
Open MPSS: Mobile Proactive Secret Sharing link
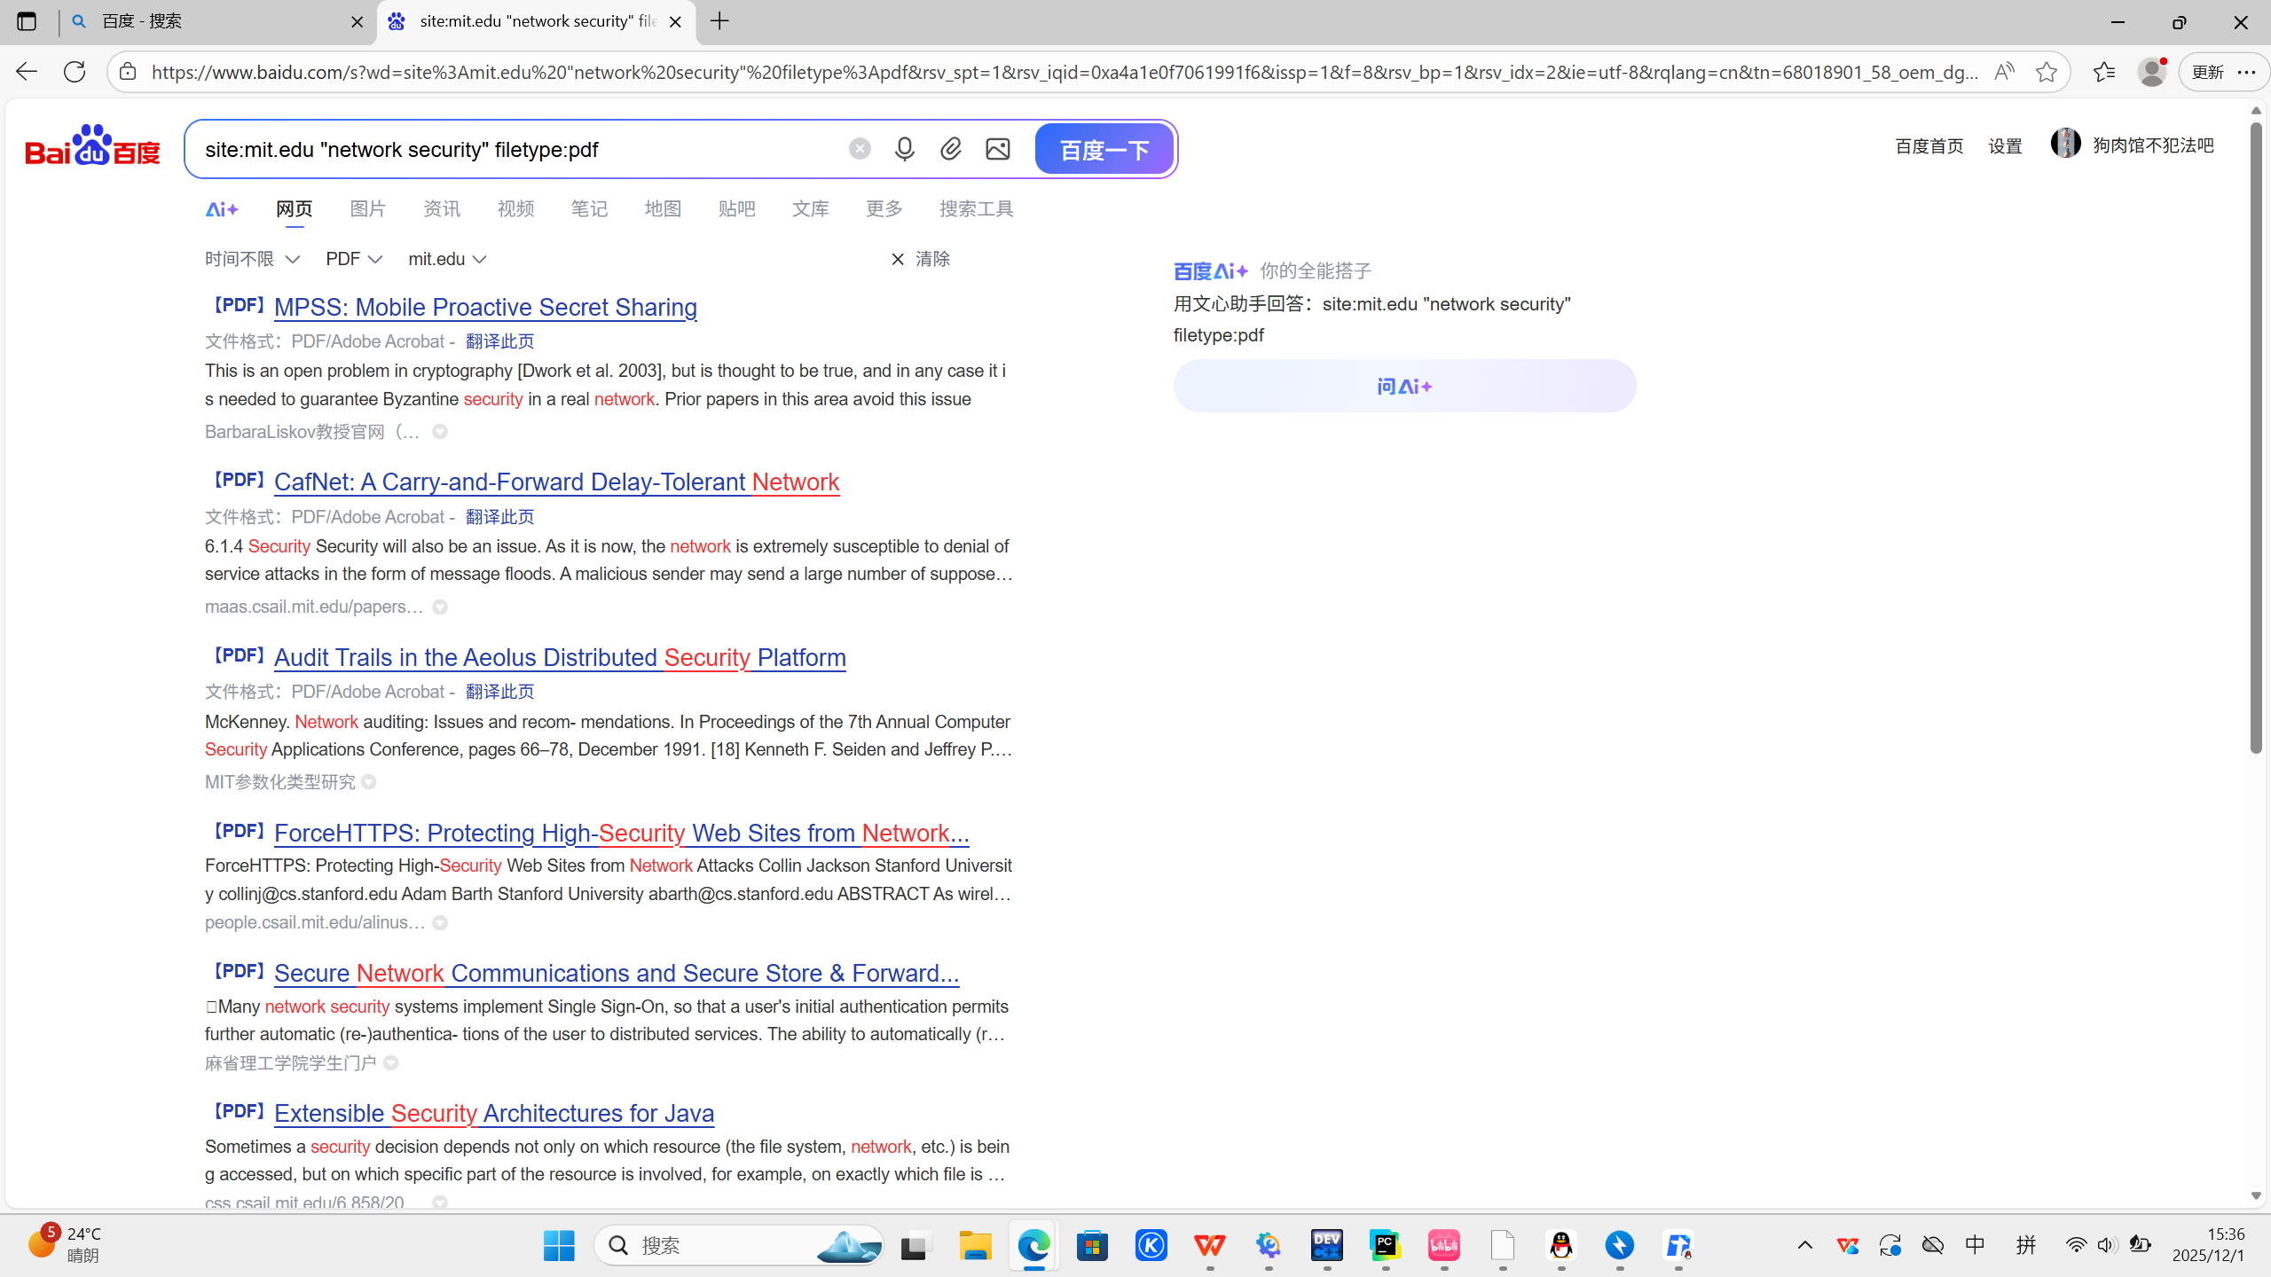pyautogui.click(x=485, y=307)
